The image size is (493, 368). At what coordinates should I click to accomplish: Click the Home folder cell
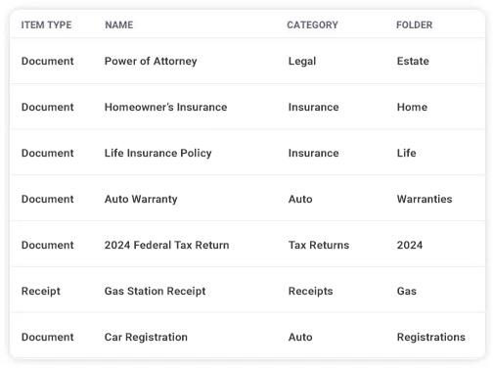(412, 107)
